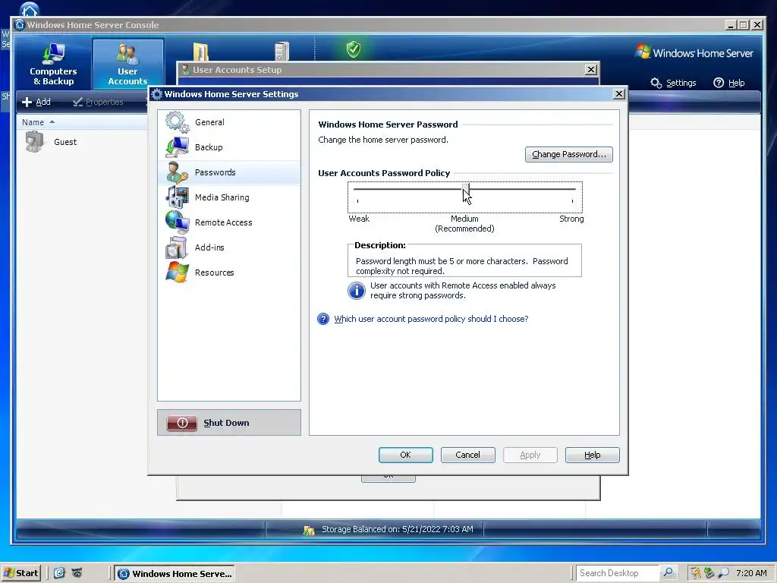777x583 pixels.
Task: Add a new user account
Action: 36,102
